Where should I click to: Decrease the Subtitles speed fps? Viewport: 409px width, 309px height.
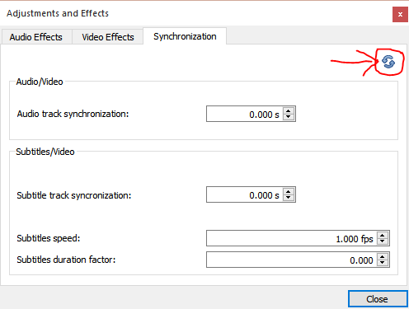click(383, 241)
